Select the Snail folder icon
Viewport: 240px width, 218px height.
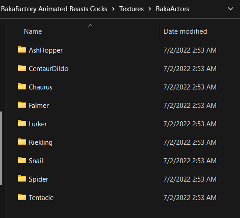pyautogui.click(x=22, y=160)
